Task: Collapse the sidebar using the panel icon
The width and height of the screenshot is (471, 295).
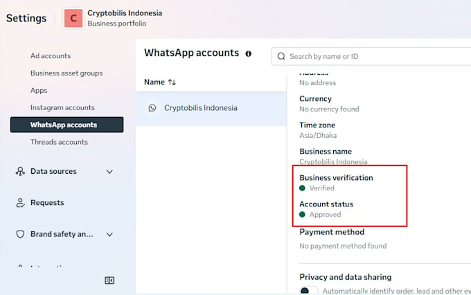Action: (109, 280)
